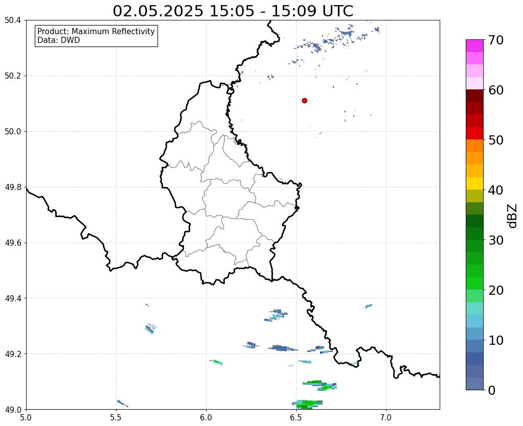Image resolution: width=523 pixels, height=426 pixels.
Task: Click the dark green colorbar segment near 30
Action: tap(474, 233)
